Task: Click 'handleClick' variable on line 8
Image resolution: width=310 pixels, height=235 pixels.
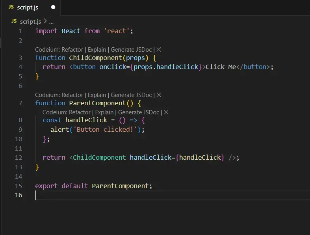Action: tap(86, 120)
